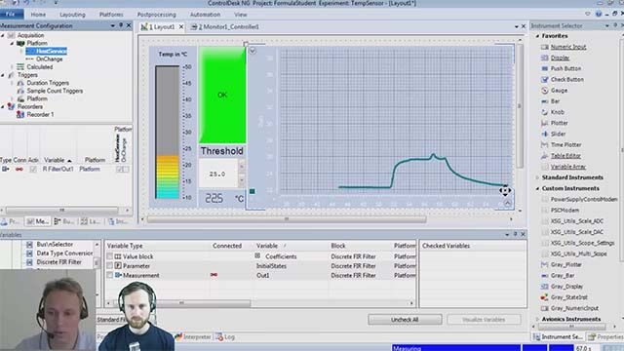This screenshot has width=624, height=351.
Task: Click the layout horizontal scrollbar
Action: pyautogui.click(x=286, y=219)
